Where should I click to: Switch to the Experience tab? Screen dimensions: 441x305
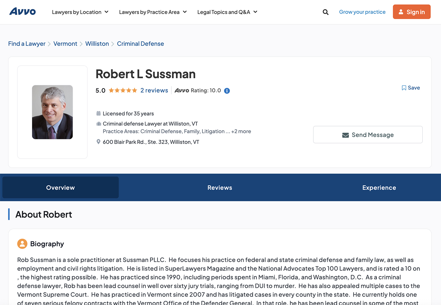pos(379,188)
